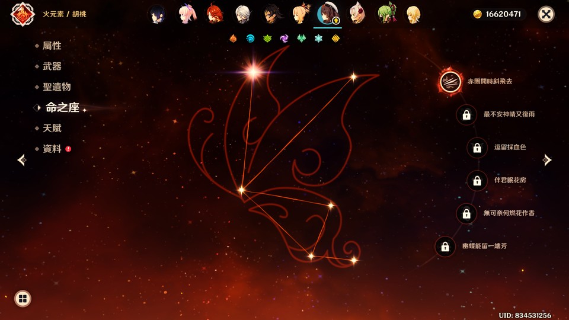Image resolution: width=569 pixels, height=320 pixels.
Task: Open the 屬性 attributes menu
Action: (x=52, y=46)
